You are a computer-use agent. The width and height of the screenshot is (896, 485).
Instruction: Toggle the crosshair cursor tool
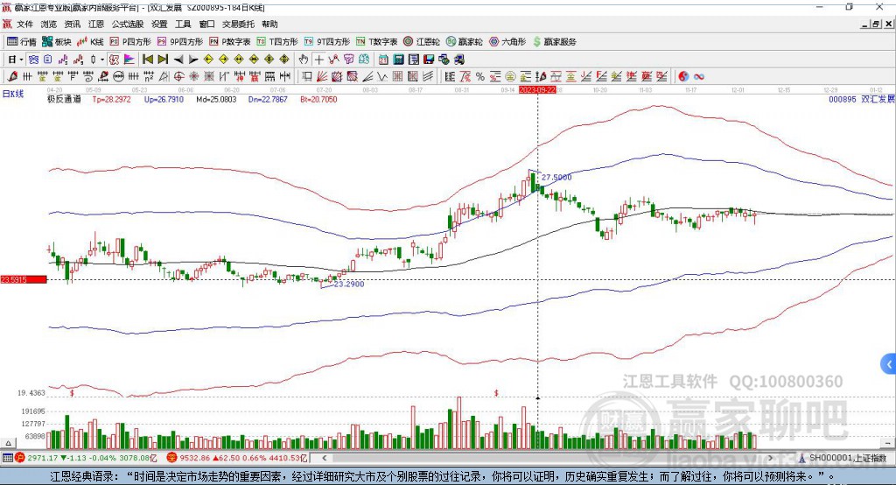point(318,60)
